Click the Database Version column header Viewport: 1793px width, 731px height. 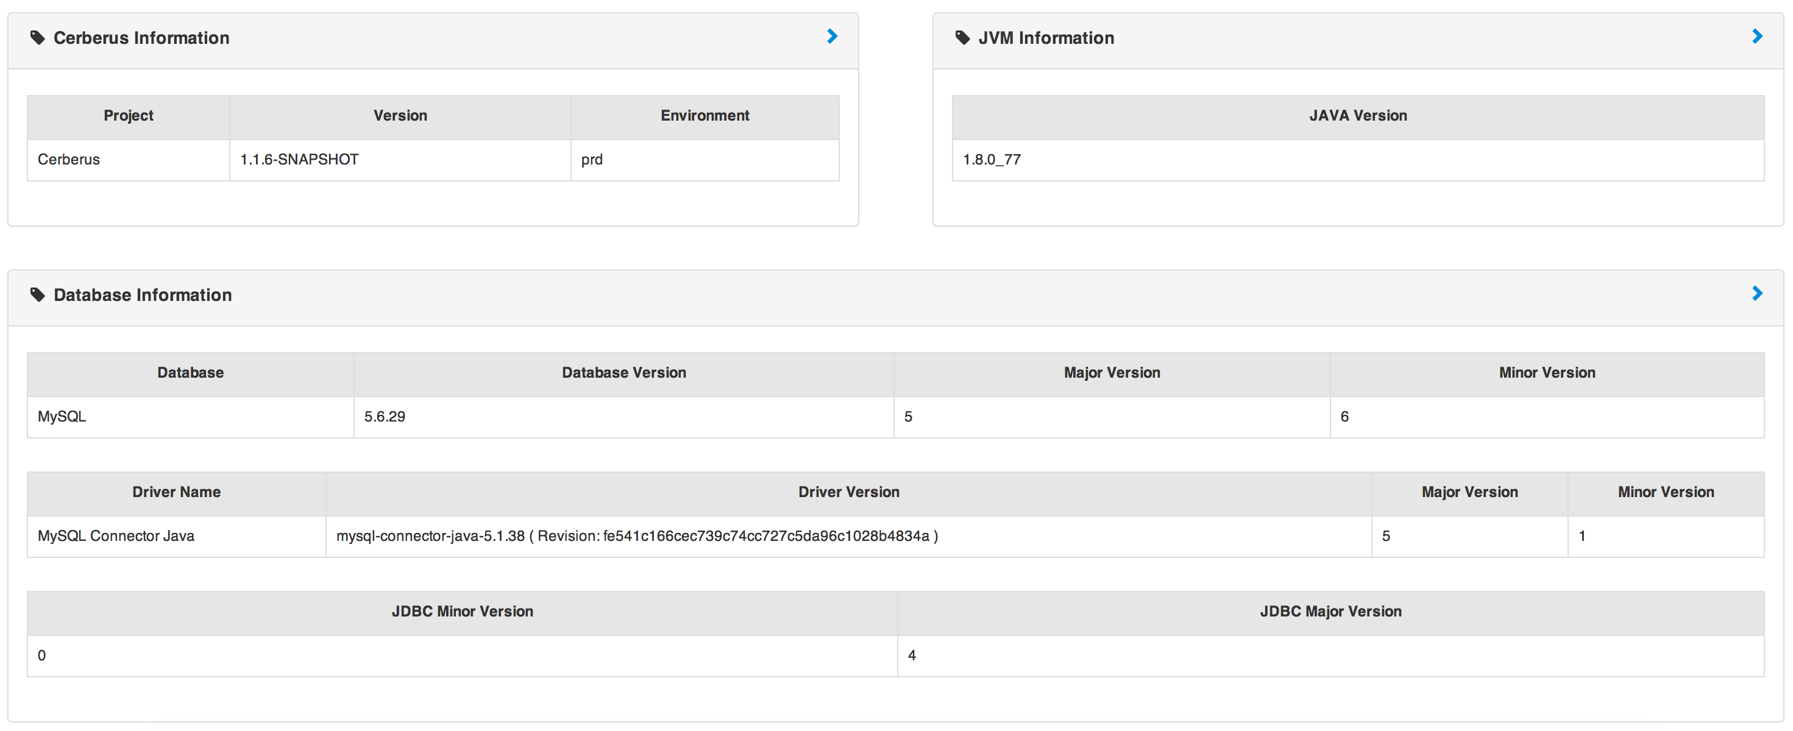coord(623,373)
